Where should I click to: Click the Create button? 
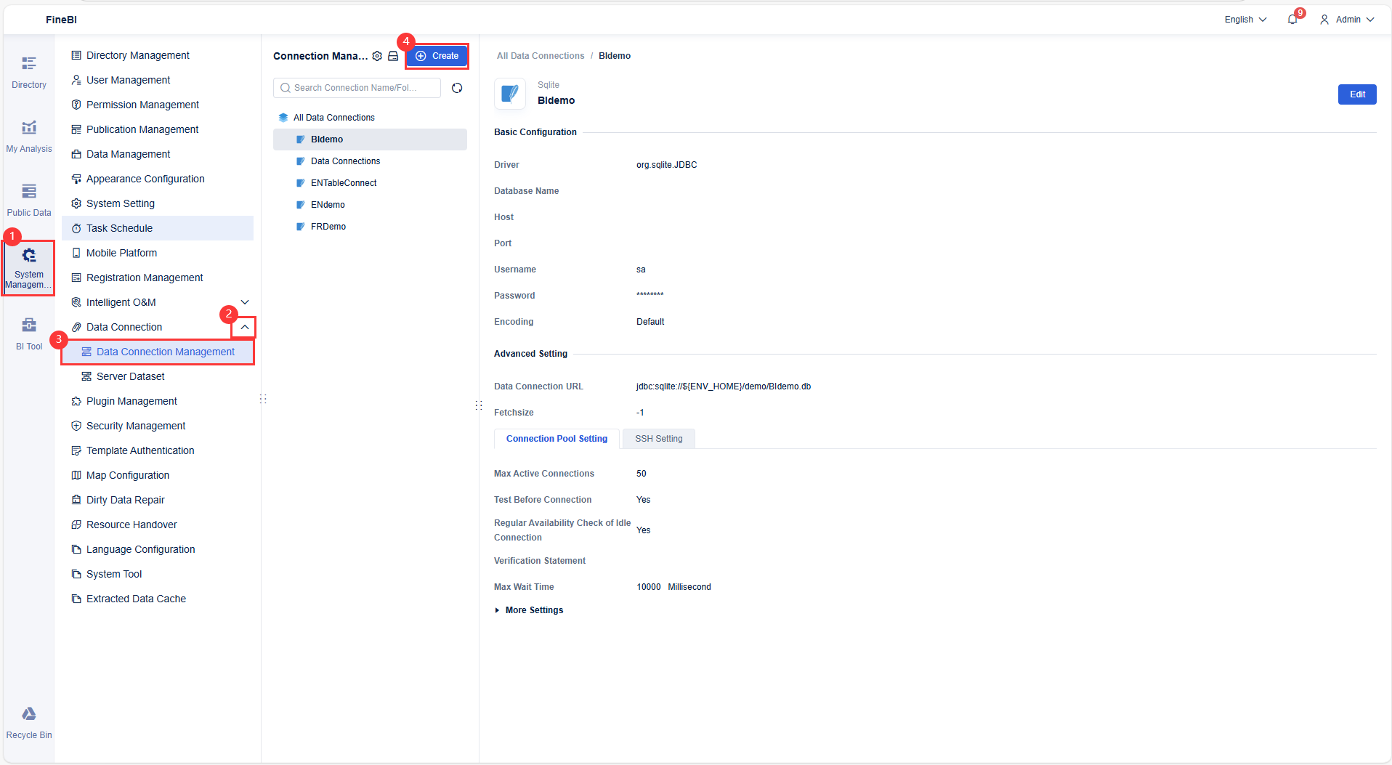pyautogui.click(x=437, y=55)
